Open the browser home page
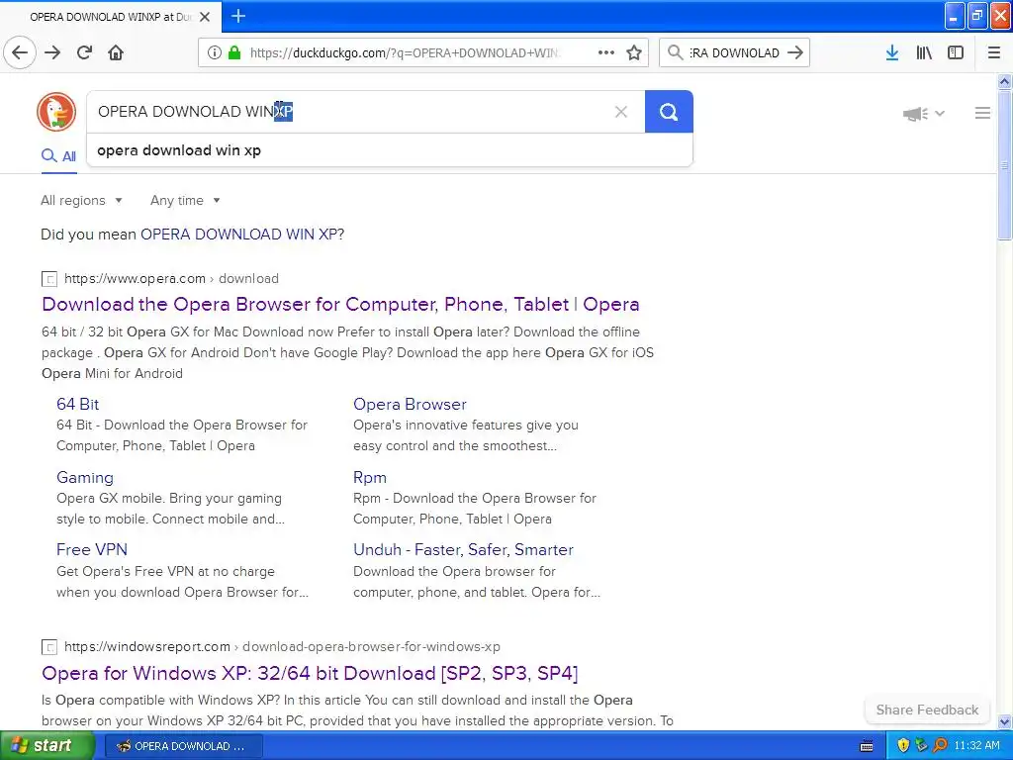Viewport: 1013px width, 760px height. point(116,52)
